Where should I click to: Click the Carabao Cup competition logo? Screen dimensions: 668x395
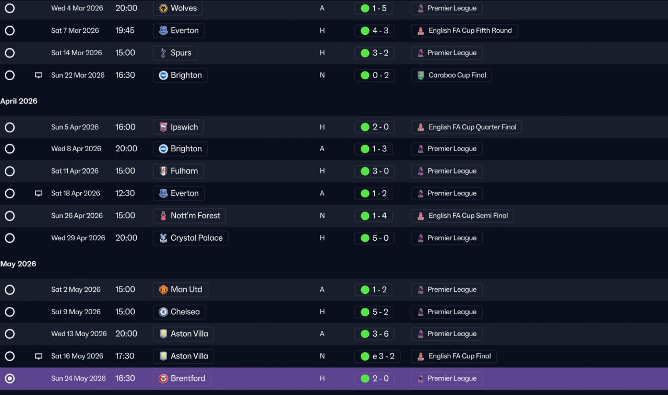421,75
